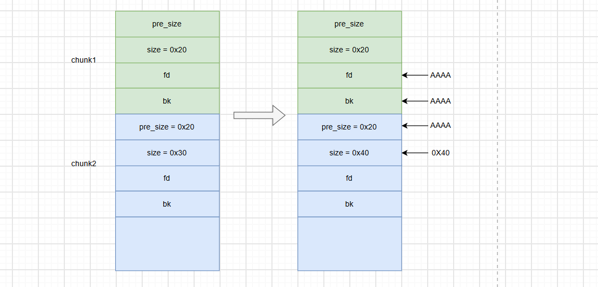Select the 0X40 label
This screenshot has height=287, width=598.
[441, 153]
